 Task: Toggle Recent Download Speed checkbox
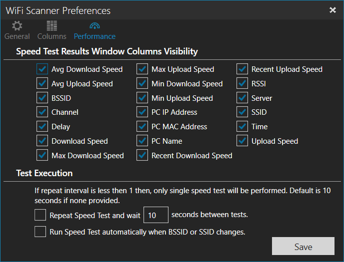(142, 156)
